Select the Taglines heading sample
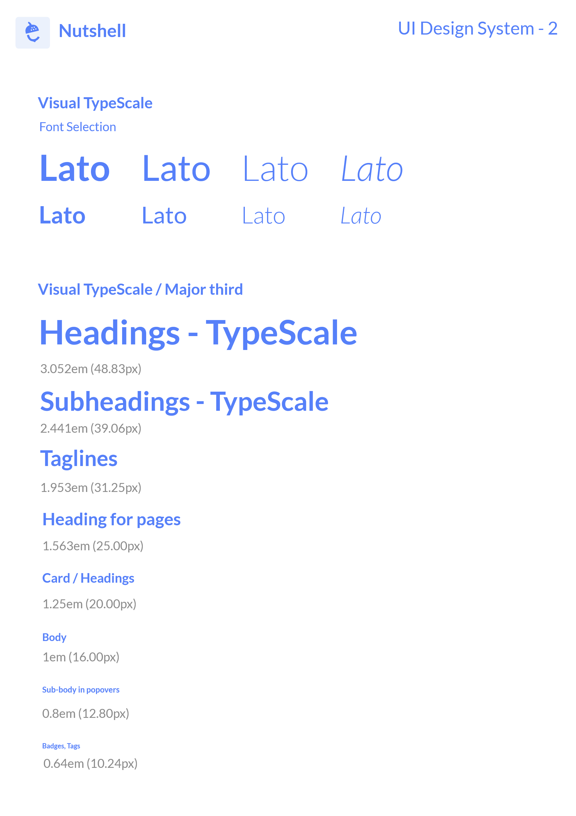 (79, 459)
